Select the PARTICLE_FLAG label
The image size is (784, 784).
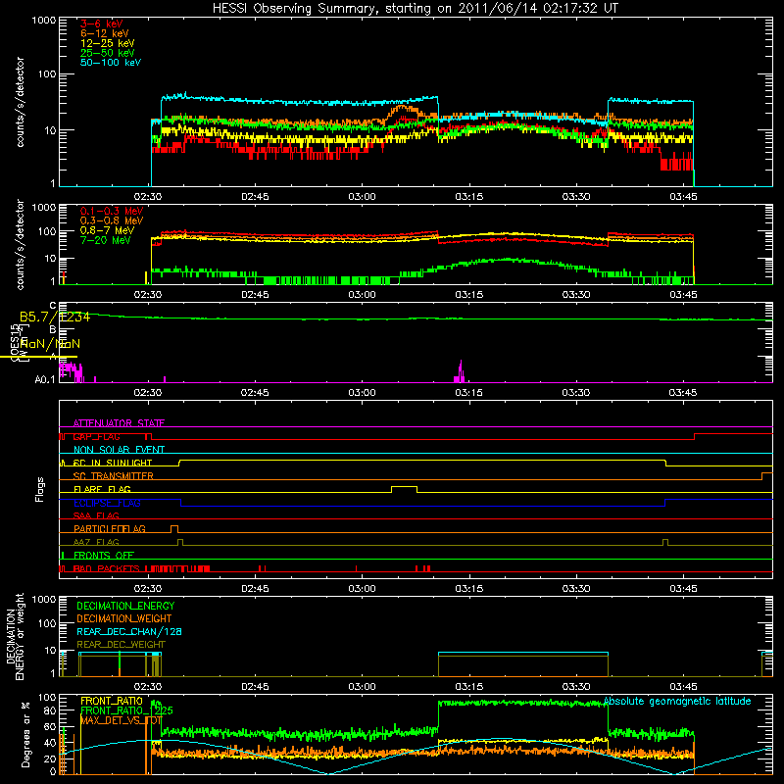tap(110, 529)
